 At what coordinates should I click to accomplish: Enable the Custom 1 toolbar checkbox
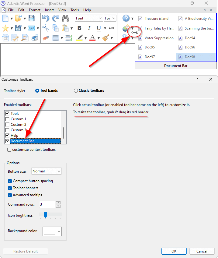point(7,119)
